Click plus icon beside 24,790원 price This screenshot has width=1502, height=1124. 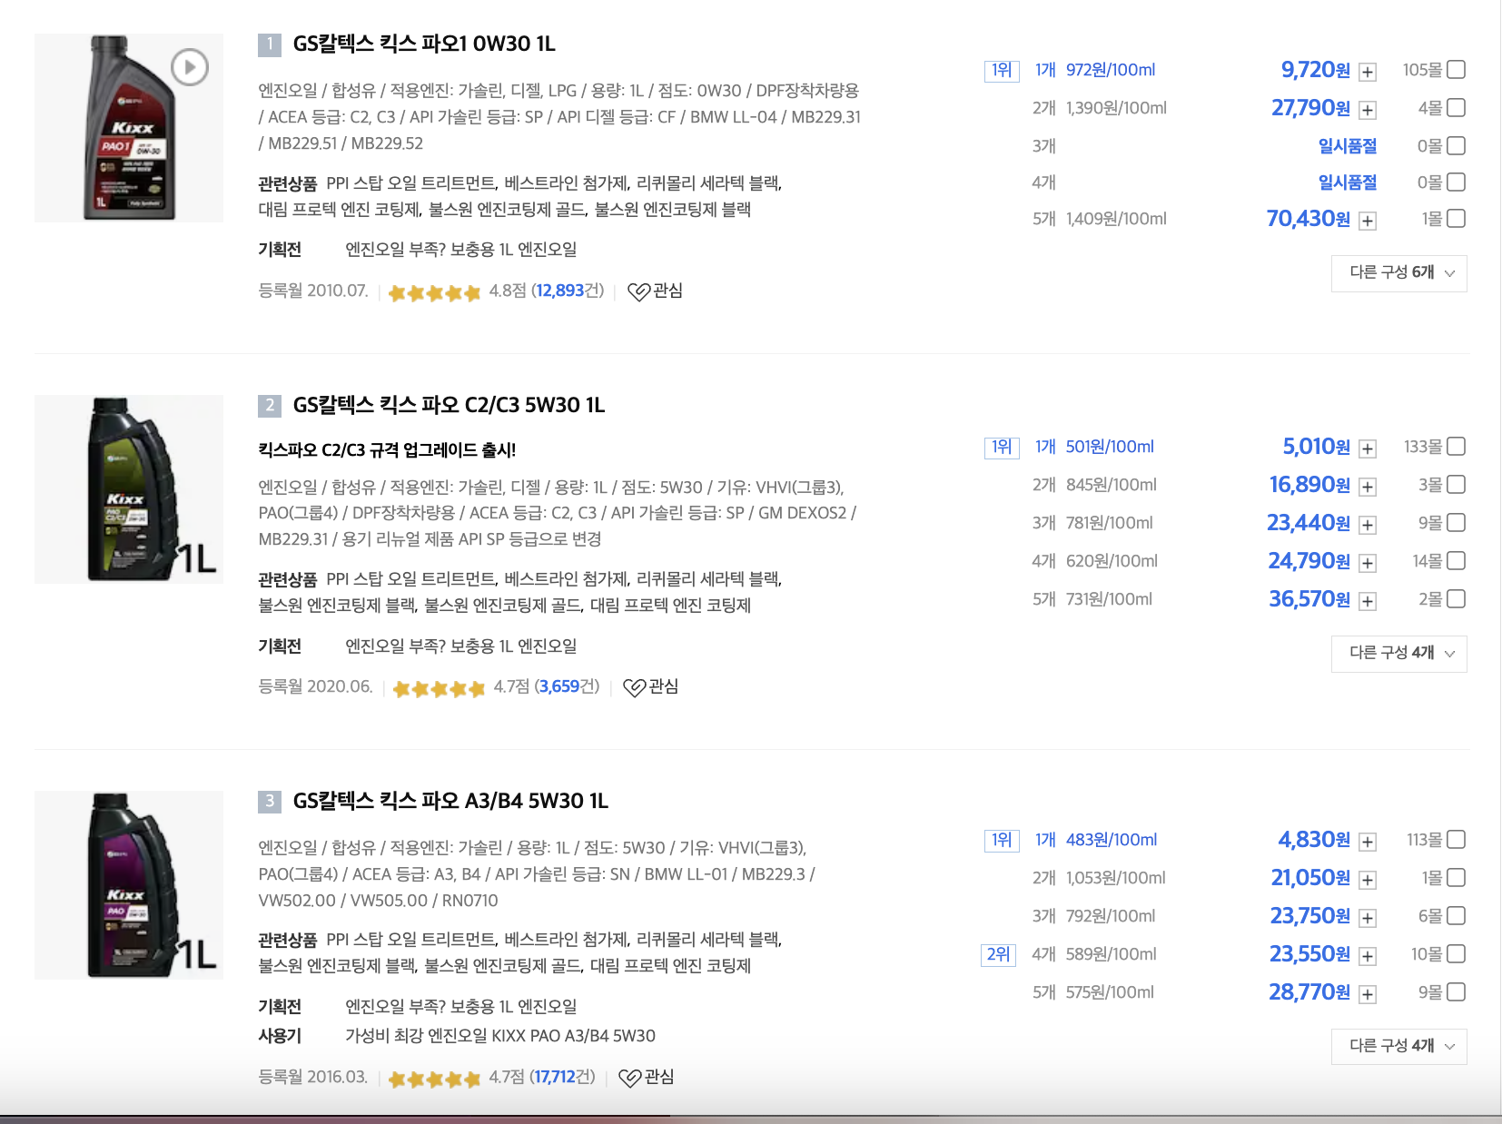pos(1368,563)
